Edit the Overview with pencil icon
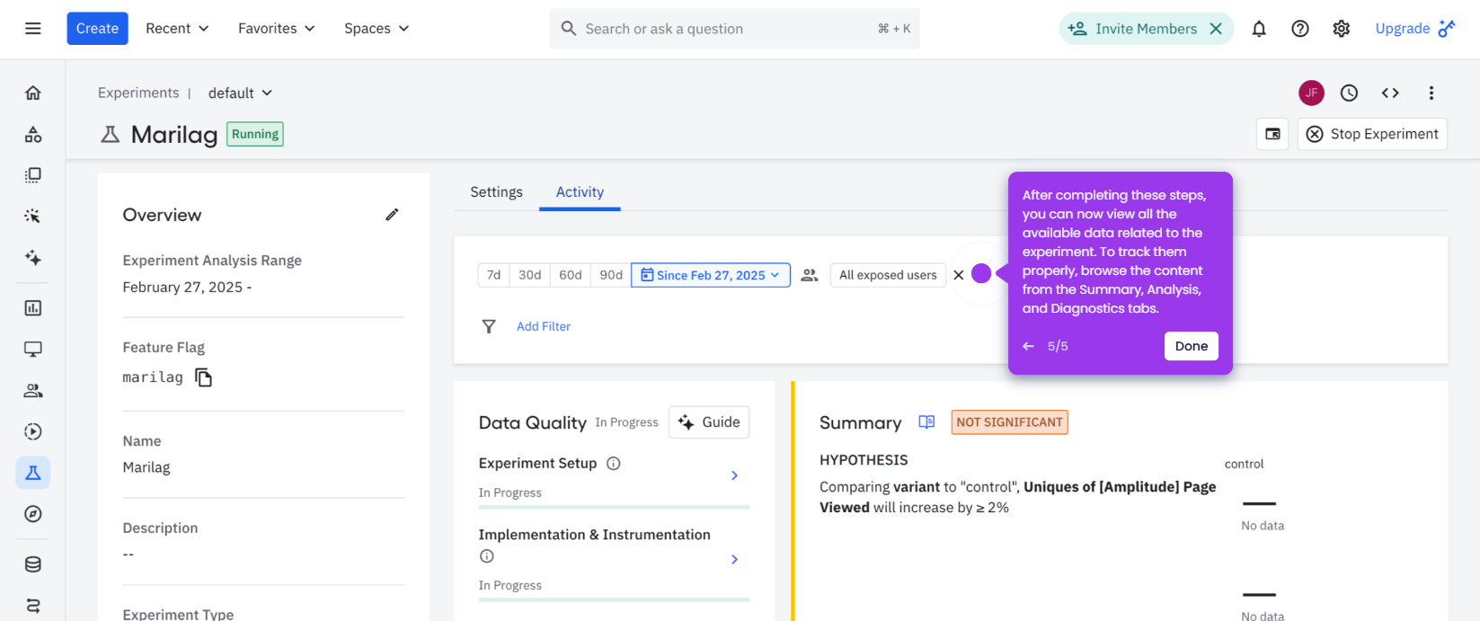 [392, 215]
